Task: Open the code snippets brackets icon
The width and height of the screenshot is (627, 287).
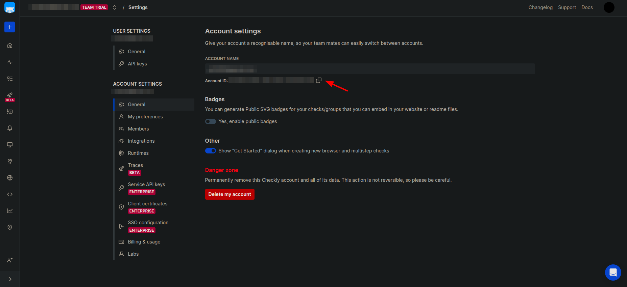Action: click(x=10, y=194)
